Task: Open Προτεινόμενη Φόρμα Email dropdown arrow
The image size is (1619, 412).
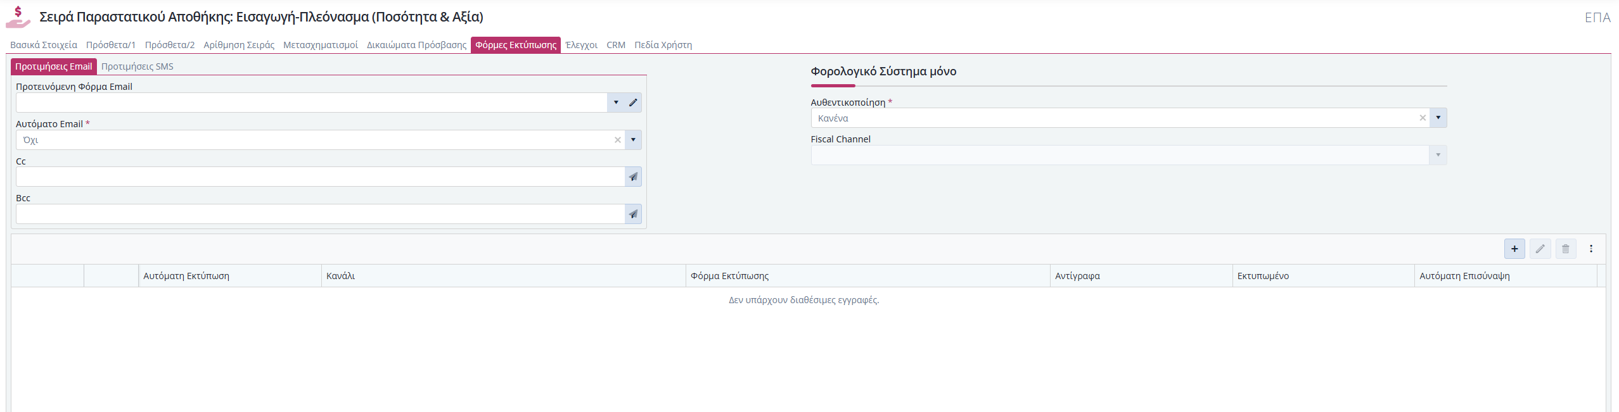Action: tap(616, 103)
